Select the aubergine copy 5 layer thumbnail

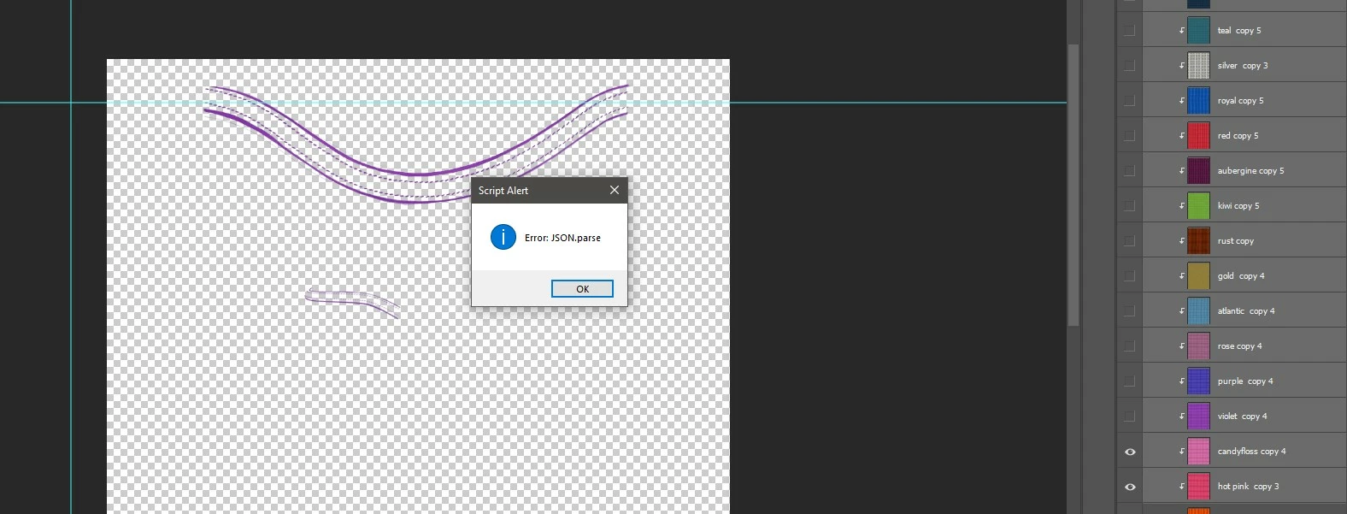click(x=1198, y=170)
